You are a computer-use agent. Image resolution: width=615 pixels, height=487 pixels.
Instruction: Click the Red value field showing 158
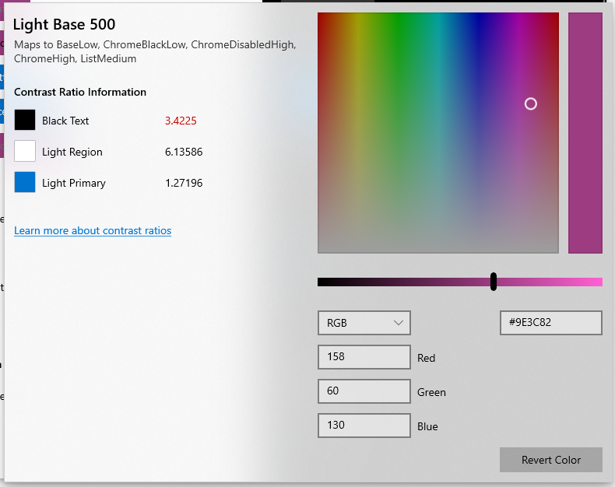coord(364,357)
